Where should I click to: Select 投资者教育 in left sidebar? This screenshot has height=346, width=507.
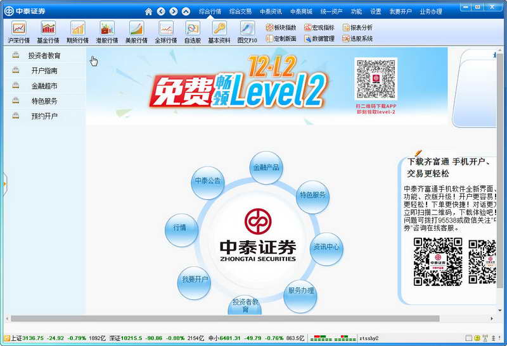coord(44,56)
